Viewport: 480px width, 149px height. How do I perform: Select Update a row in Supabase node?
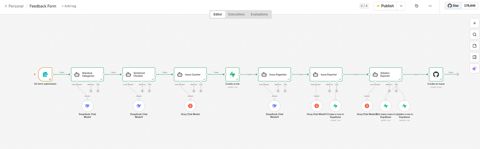(x=404, y=106)
